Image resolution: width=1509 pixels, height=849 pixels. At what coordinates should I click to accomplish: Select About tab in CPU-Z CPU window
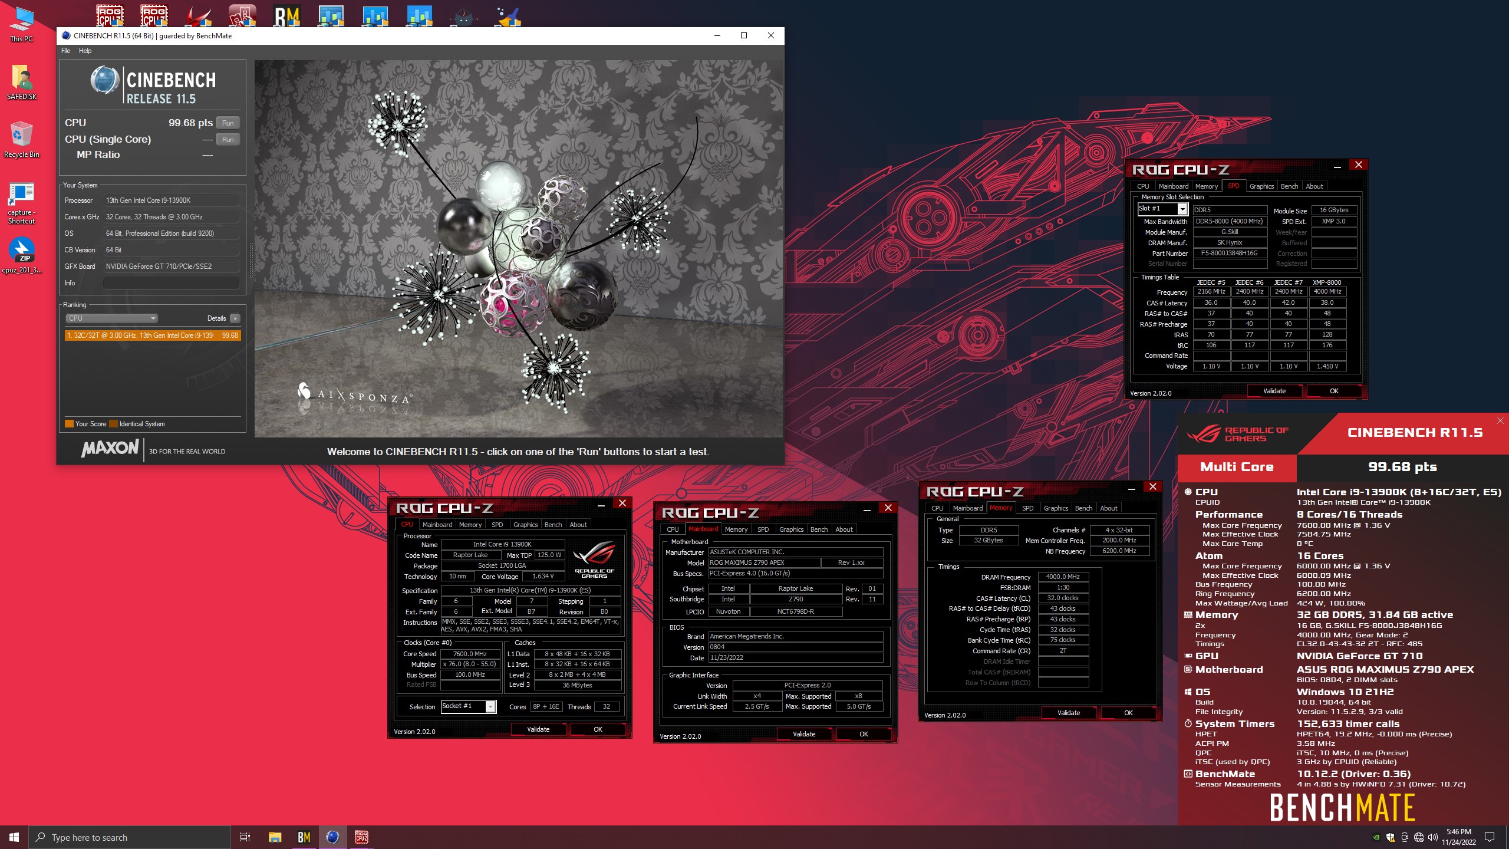point(578,525)
